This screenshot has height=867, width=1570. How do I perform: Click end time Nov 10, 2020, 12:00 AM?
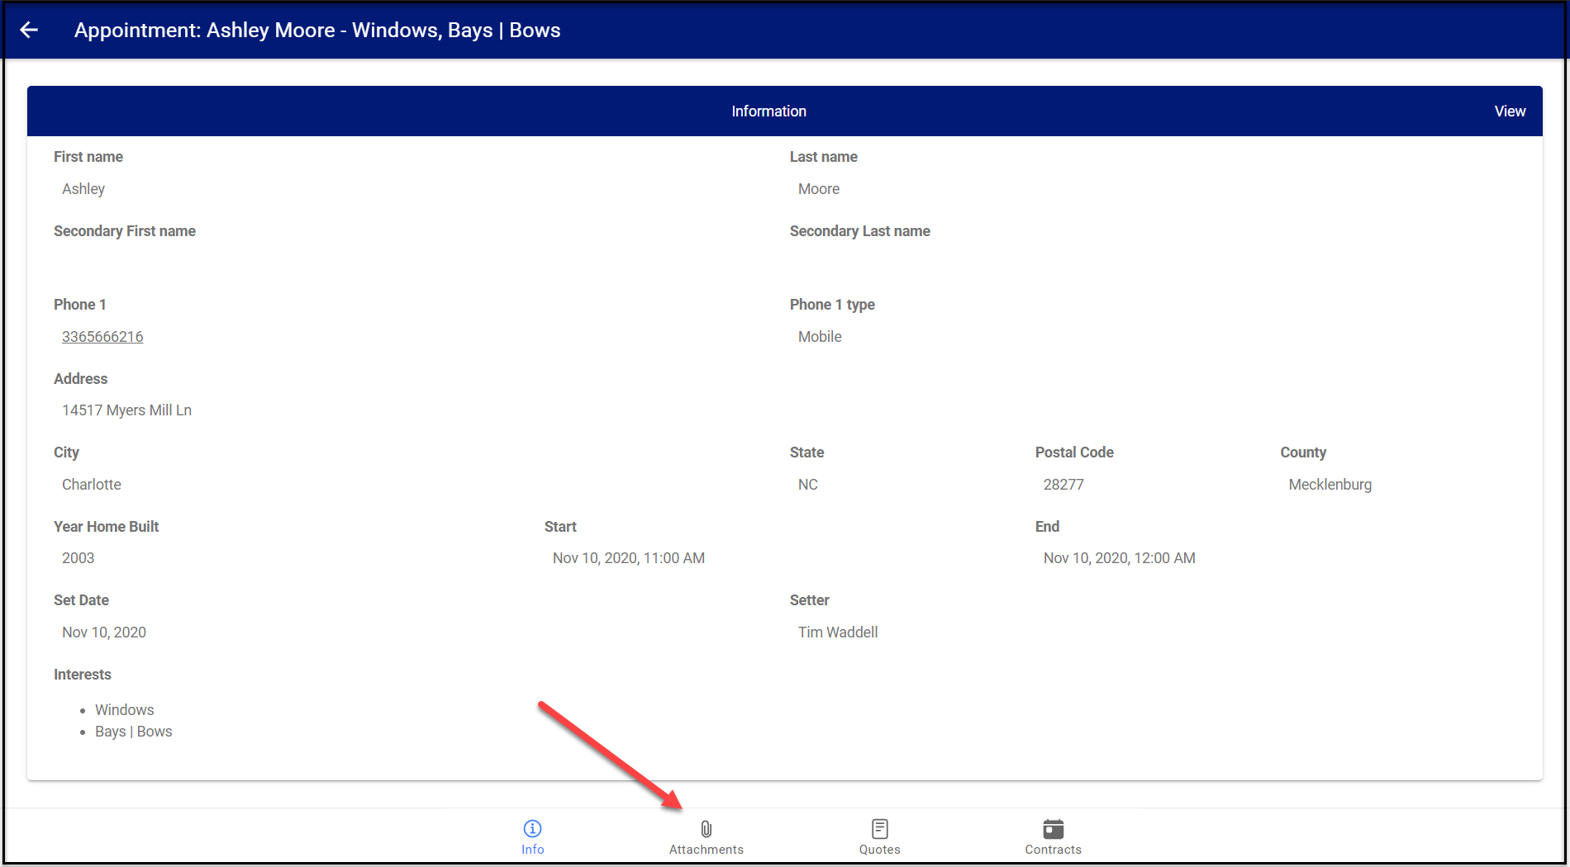1120,558
